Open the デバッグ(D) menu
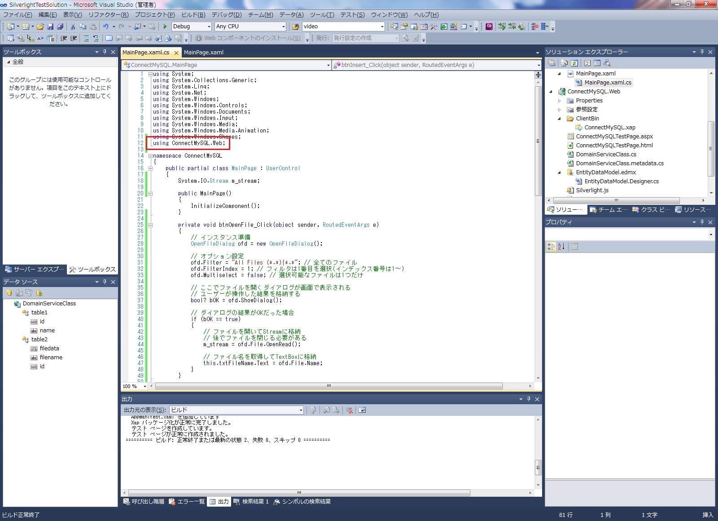The width and height of the screenshot is (718, 521). [227, 15]
